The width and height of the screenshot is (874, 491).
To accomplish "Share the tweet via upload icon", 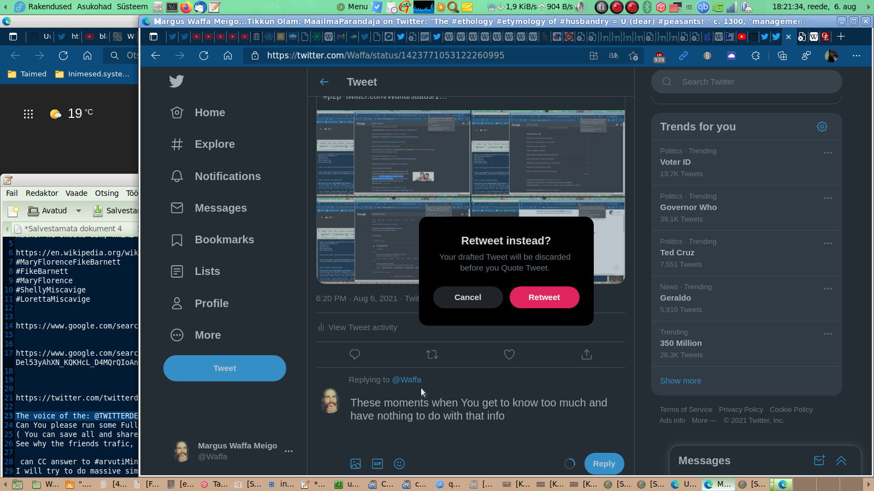I will (x=587, y=355).
